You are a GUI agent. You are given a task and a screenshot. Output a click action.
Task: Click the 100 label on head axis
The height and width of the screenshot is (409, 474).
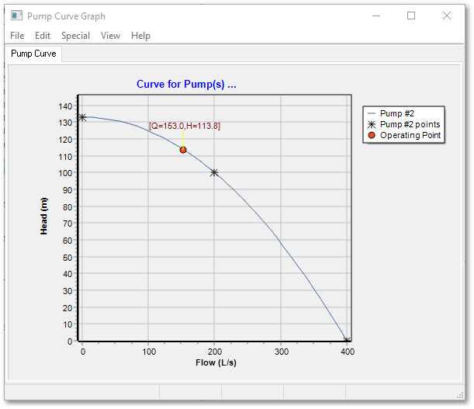tap(65, 173)
